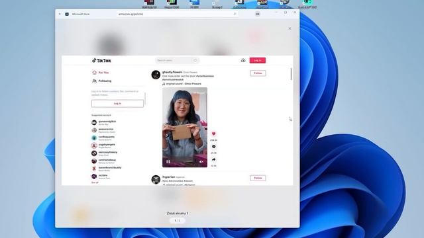
Task: Pause the playing TikTok video
Action: point(168,161)
